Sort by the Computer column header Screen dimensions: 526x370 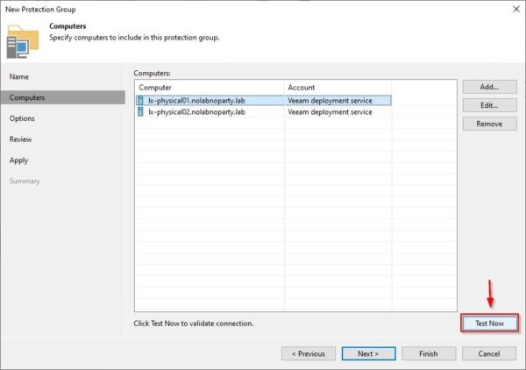point(210,88)
